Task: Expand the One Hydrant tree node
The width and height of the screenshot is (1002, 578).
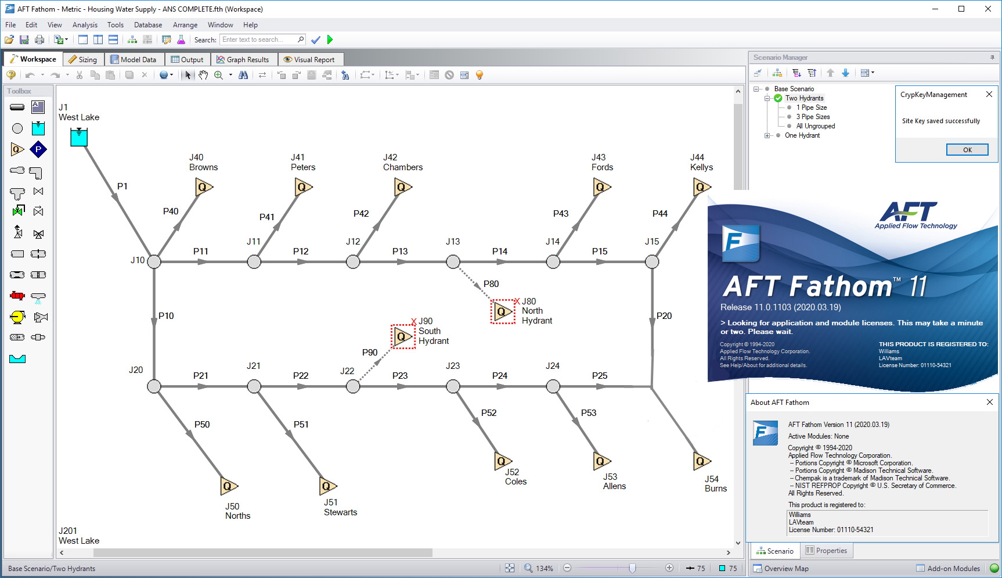Action: 767,135
